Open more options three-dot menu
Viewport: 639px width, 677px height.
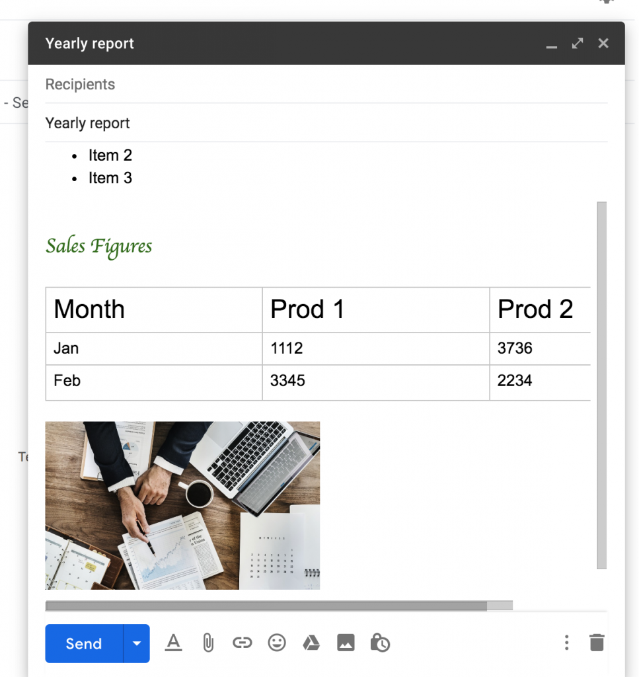566,643
